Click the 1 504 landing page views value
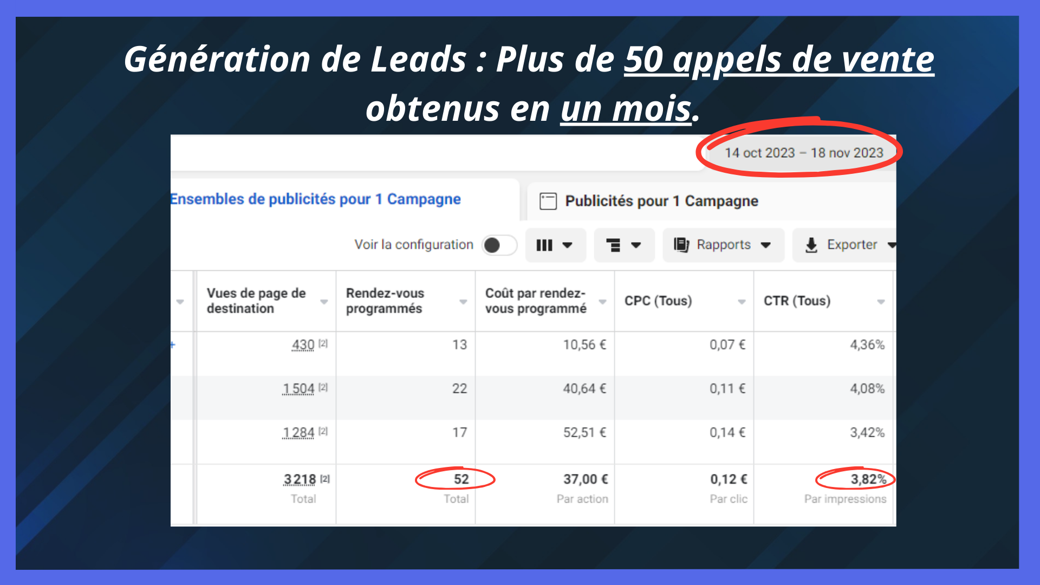Viewport: 1040px width, 585px height. tap(298, 389)
